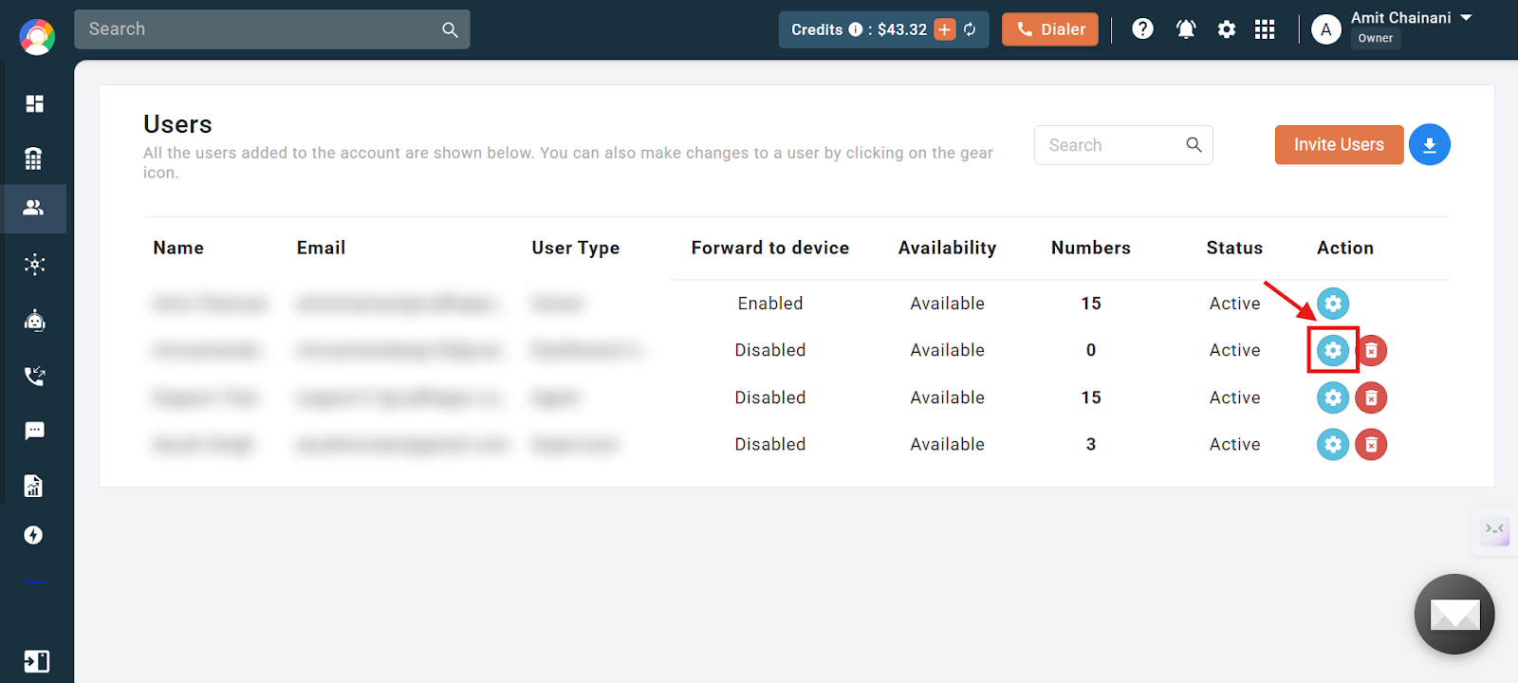Open settings gear for the Enabled user row

(x=1333, y=304)
